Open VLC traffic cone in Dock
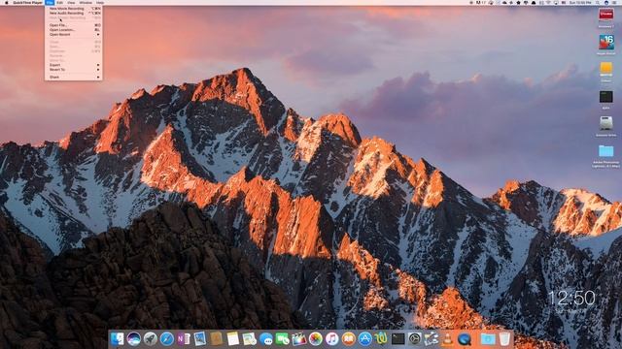The image size is (622, 349). (x=447, y=339)
